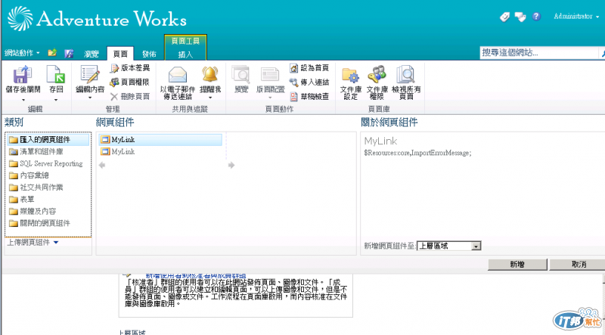
Task: Open Library Settings (文件庫設定)
Action: click(351, 82)
